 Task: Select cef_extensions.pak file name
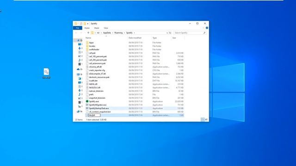[x=98, y=64]
